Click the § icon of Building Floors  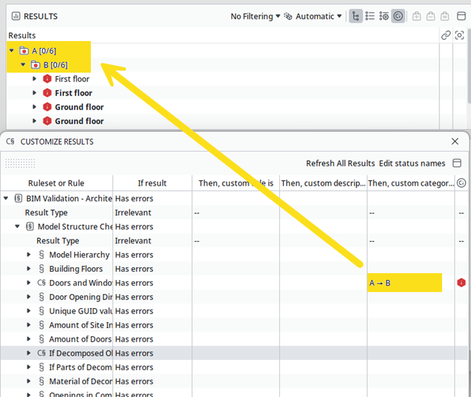[x=42, y=268]
